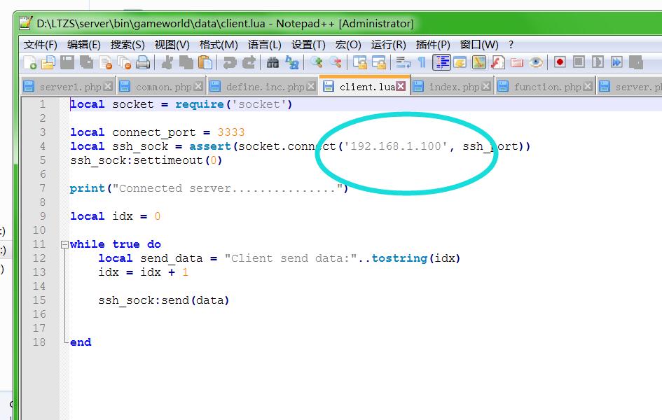This screenshot has width=662, height=420.
Task: Close the client.lua tab
Action: click(x=401, y=86)
